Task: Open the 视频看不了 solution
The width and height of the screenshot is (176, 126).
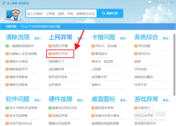Action: [56, 62]
